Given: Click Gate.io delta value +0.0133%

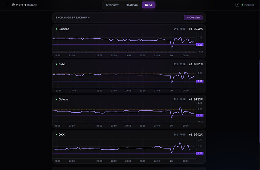Looking at the screenshot, I should click(x=196, y=100).
